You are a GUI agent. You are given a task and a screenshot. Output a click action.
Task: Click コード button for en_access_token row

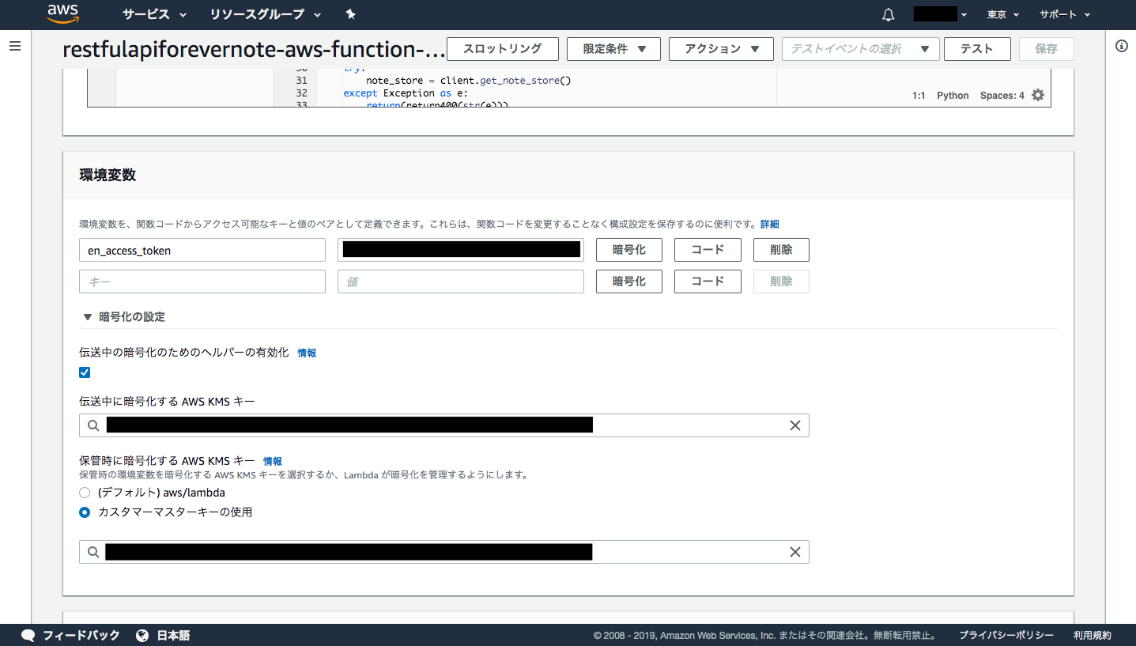click(708, 250)
